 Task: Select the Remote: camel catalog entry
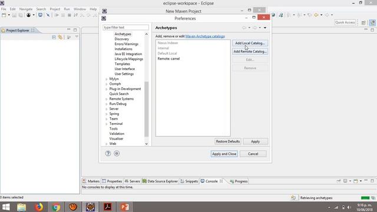click(168, 59)
